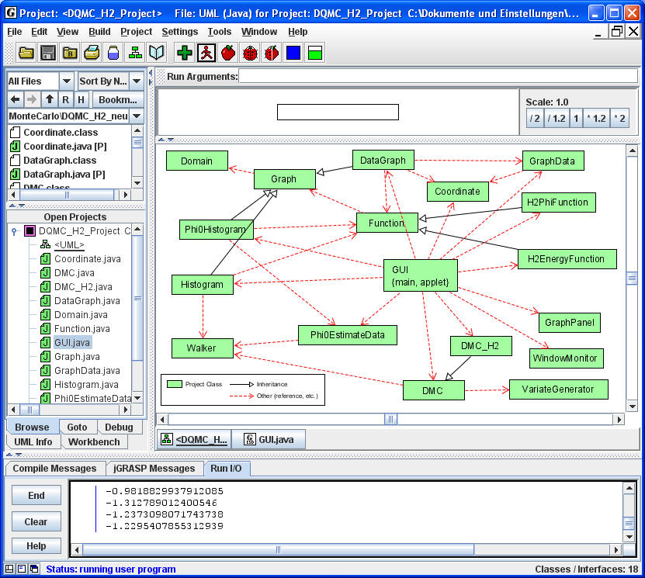Open the All Files filter dropdown
This screenshot has height=578, width=645.
[x=66, y=81]
